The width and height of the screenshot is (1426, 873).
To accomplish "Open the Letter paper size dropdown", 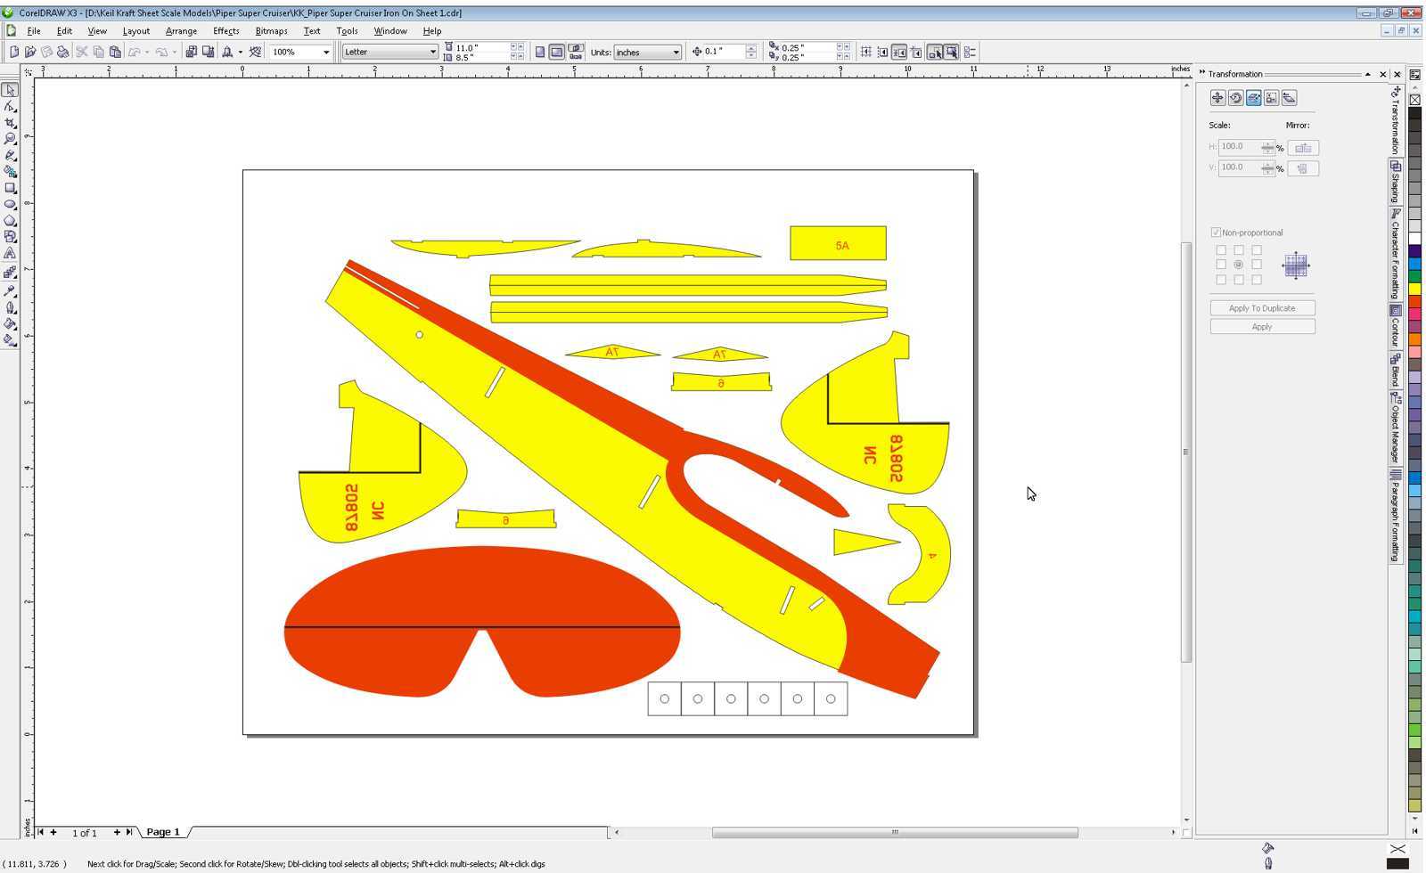I will tap(433, 52).
